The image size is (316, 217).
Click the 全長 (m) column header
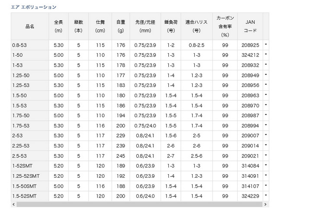click(58, 26)
